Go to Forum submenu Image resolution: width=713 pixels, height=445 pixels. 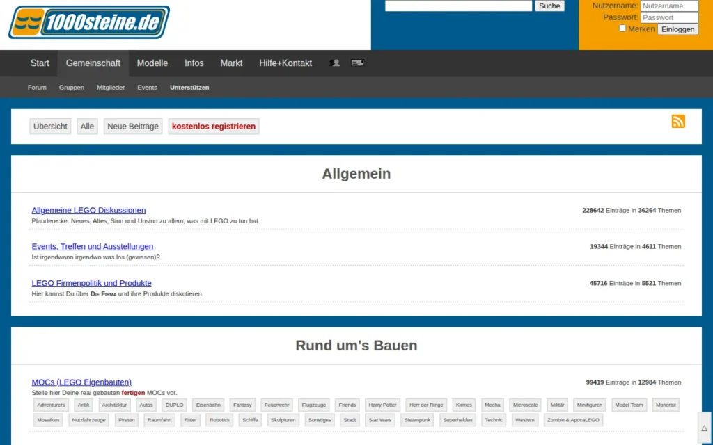pos(37,87)
